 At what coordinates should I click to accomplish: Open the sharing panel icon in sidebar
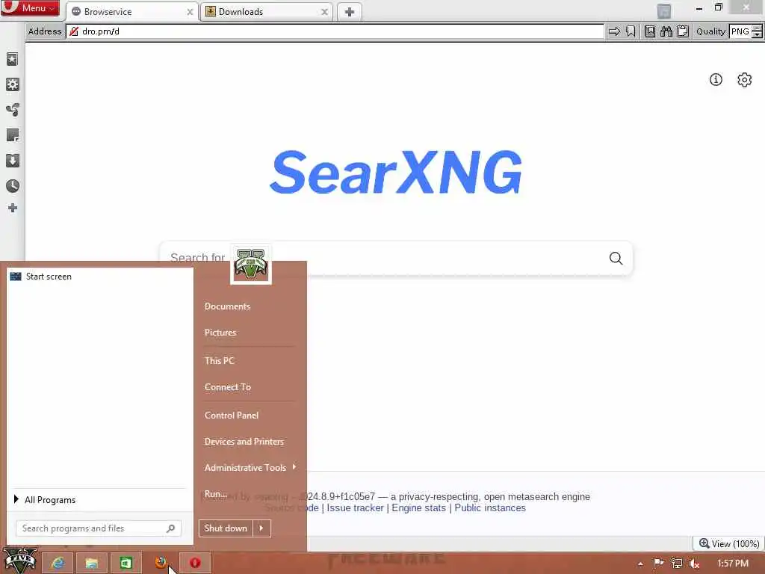pyautogui.click(x=13, y=110)
